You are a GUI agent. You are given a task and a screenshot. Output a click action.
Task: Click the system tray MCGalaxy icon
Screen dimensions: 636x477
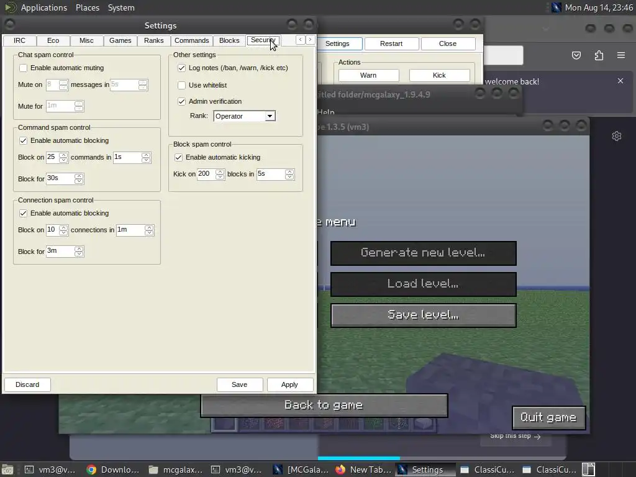click(556, 7)
